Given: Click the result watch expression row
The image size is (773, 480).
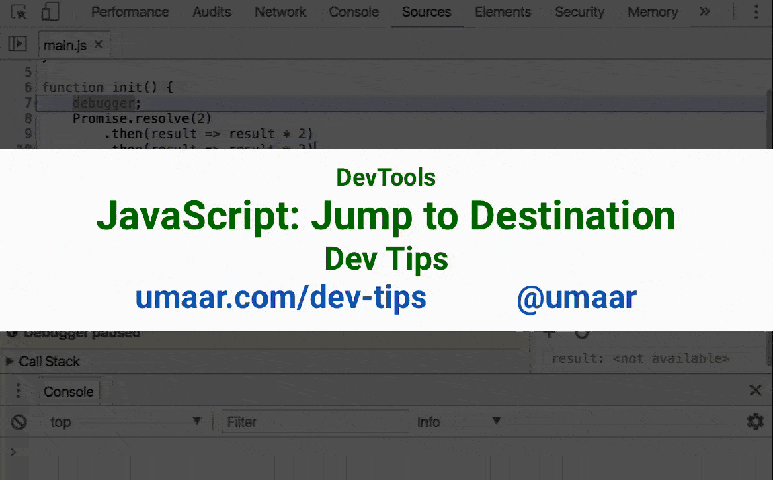Looking at the screenshot, I should (x=639, y=358).
